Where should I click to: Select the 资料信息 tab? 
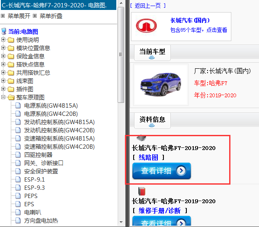click(x=152, y=121)
